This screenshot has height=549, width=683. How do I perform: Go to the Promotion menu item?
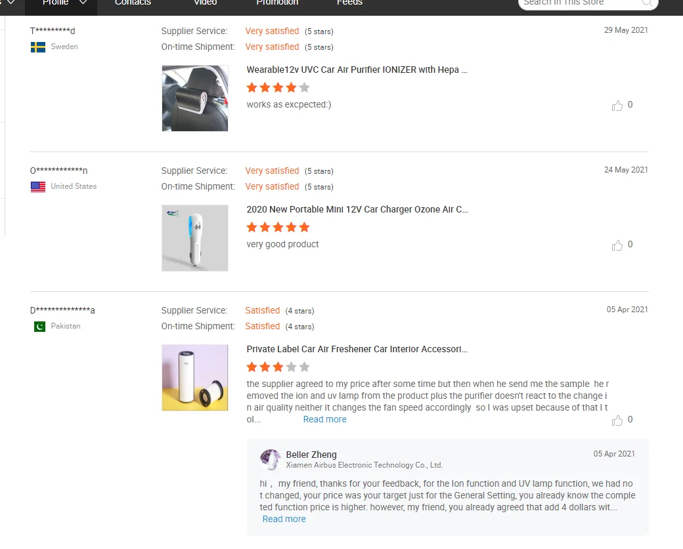277,3
